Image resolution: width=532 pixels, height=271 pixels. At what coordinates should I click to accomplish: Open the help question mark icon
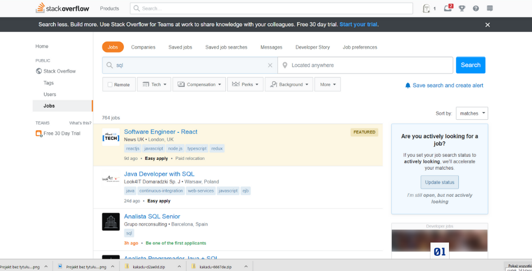coord(476,9)
